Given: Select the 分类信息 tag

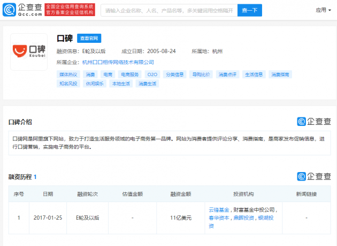Looking at the screenshot, I should tap(175, 74).
